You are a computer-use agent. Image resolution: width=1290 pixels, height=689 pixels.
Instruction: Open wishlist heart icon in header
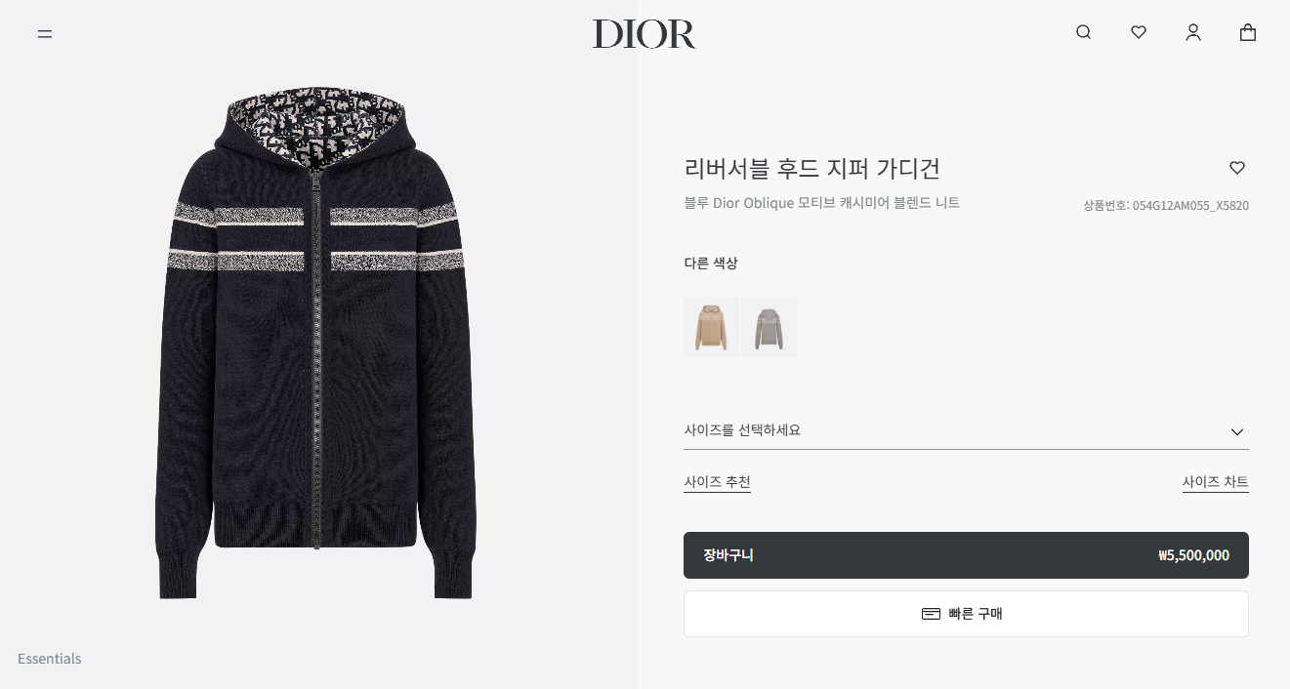pyautogui.click(x=1138, y=32)
